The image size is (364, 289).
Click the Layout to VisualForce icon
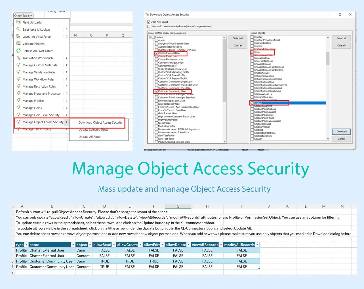(x=18, y=37)
